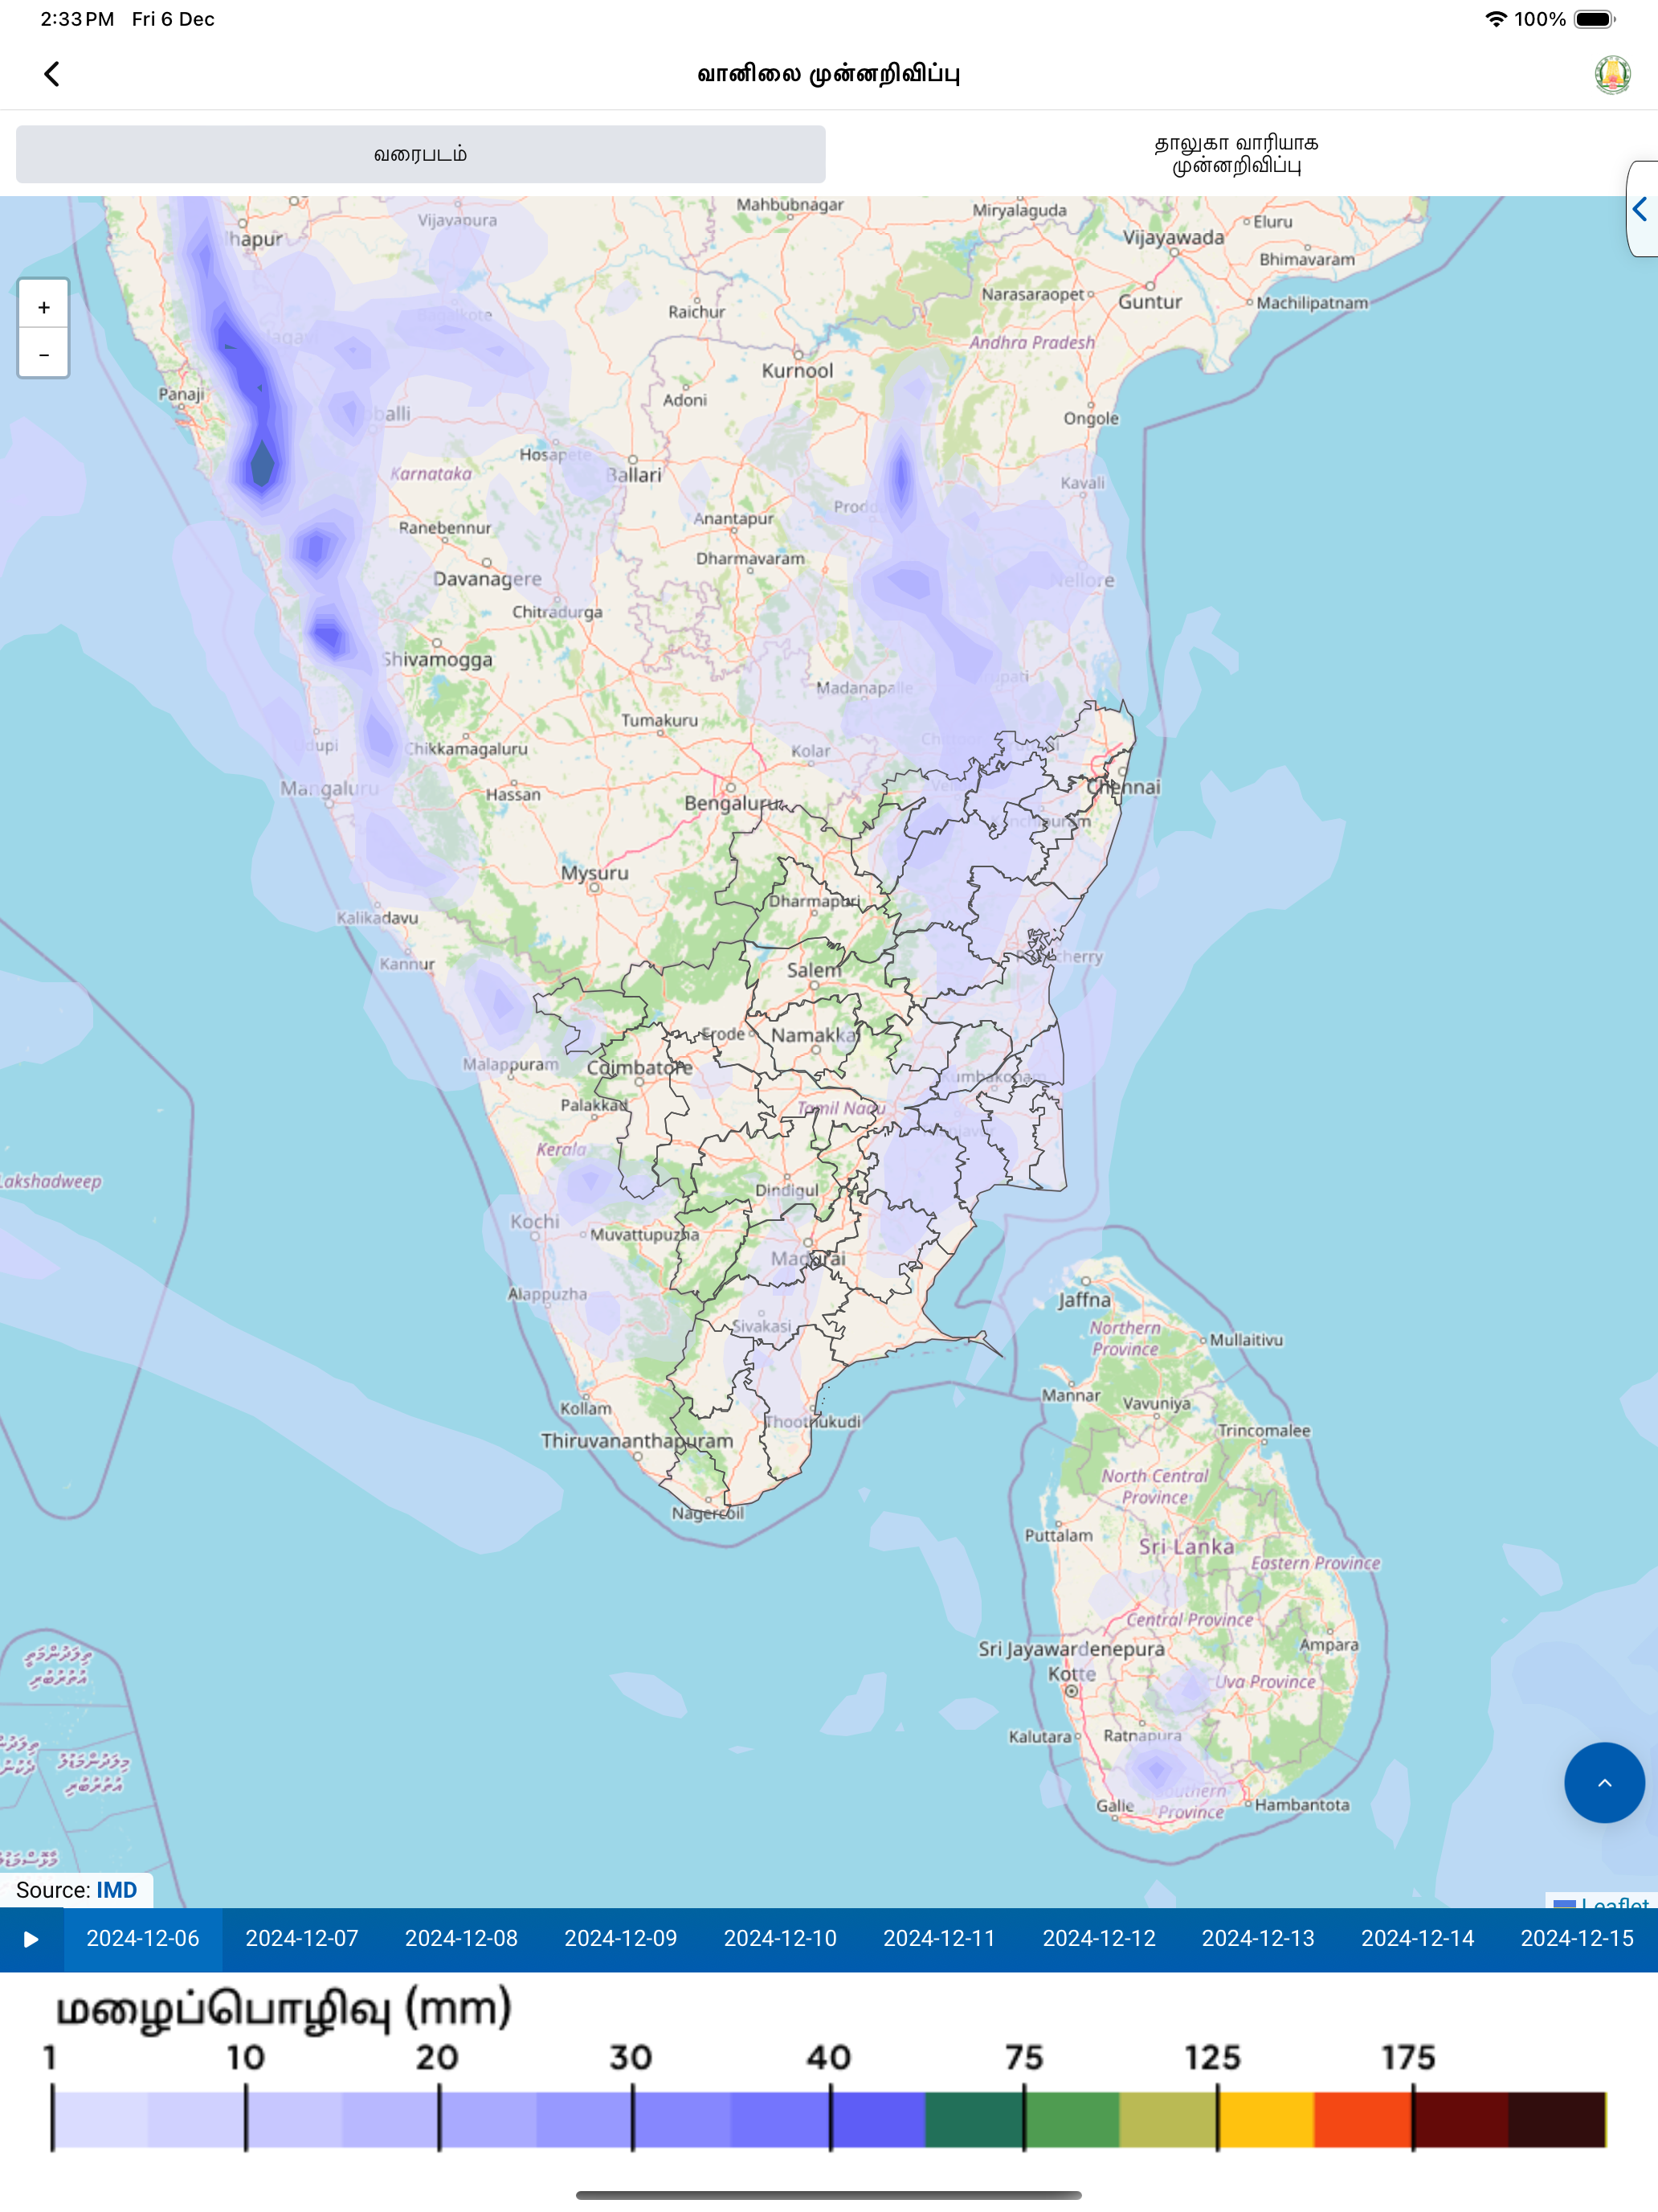Play the forecast animation
1658x2212 pixels.
click(x=31, y=1939)
